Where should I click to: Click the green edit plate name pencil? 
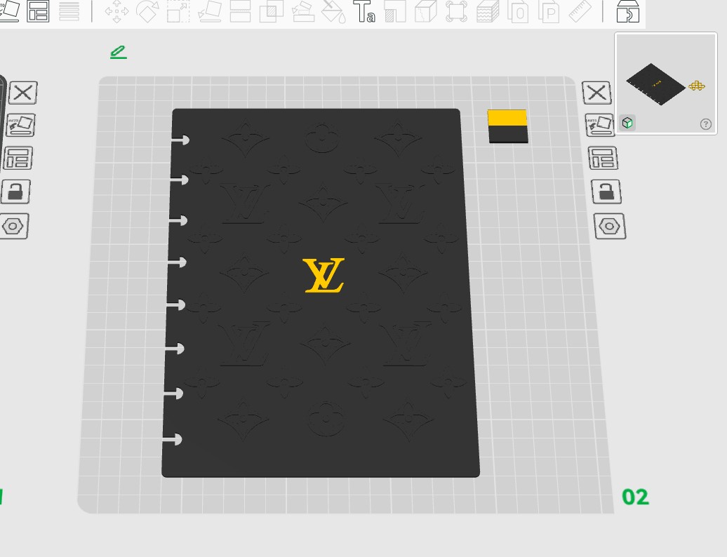coord(119,52)
